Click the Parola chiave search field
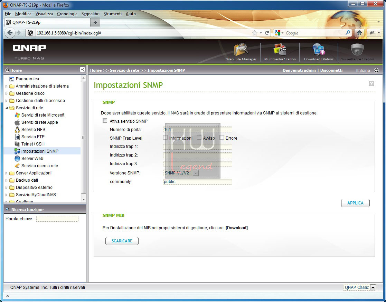The image size is (386, 302). [57, 219]
